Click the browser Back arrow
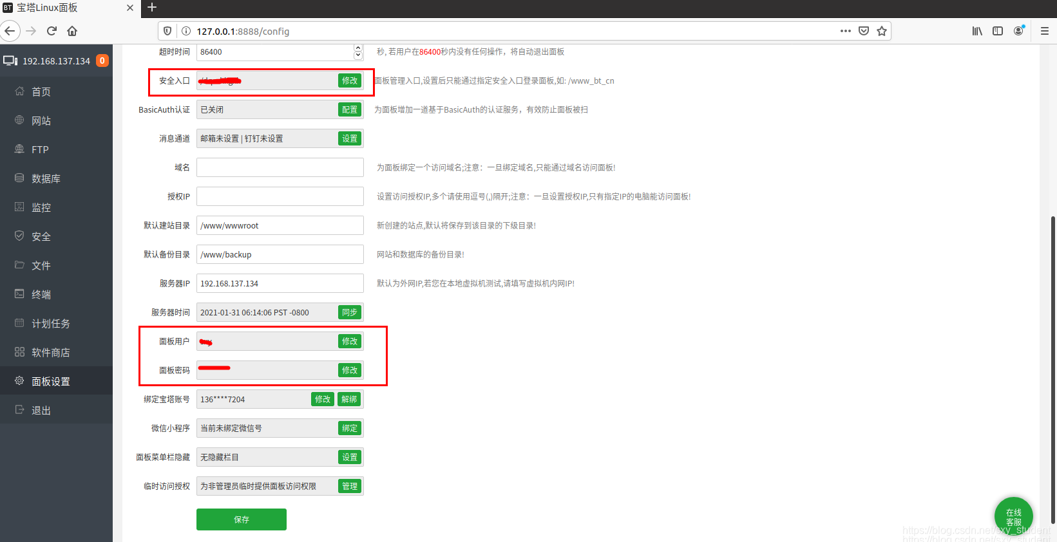 [x=10, y=31]
